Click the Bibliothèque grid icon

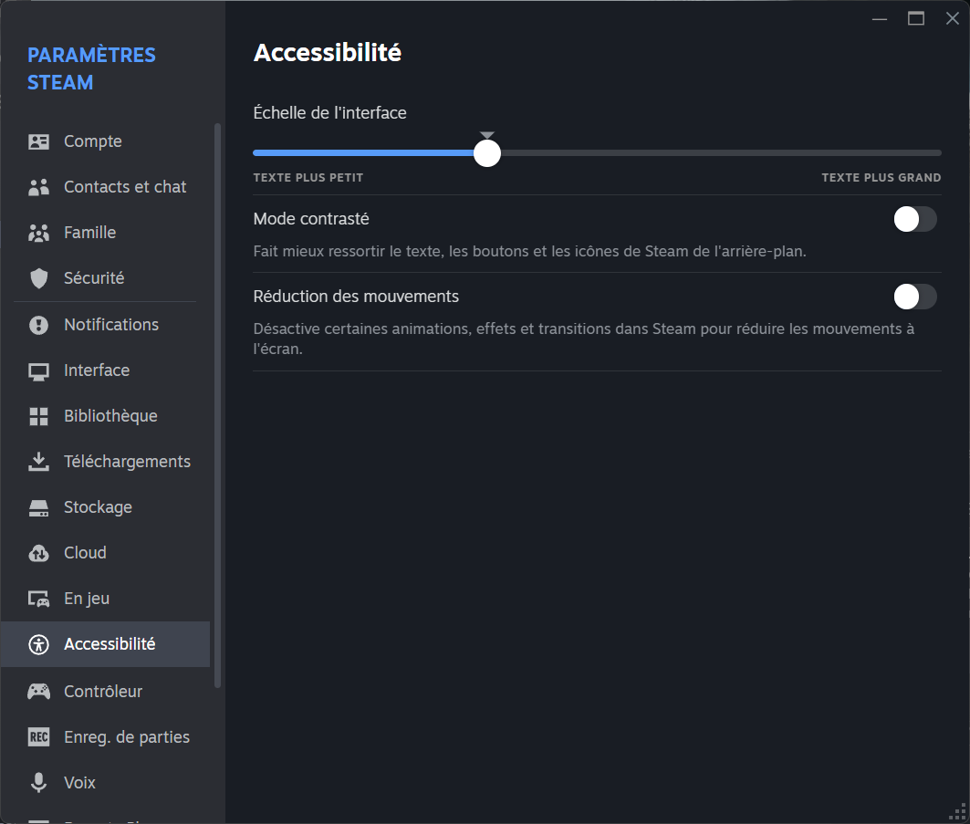[38, 416]
